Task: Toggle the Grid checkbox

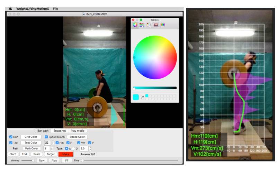Action: pos(11,137)
